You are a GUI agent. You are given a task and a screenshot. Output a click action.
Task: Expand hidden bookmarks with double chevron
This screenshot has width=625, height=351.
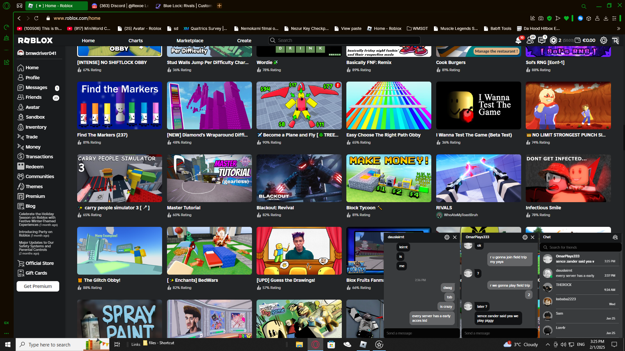(x=618, y=29)
